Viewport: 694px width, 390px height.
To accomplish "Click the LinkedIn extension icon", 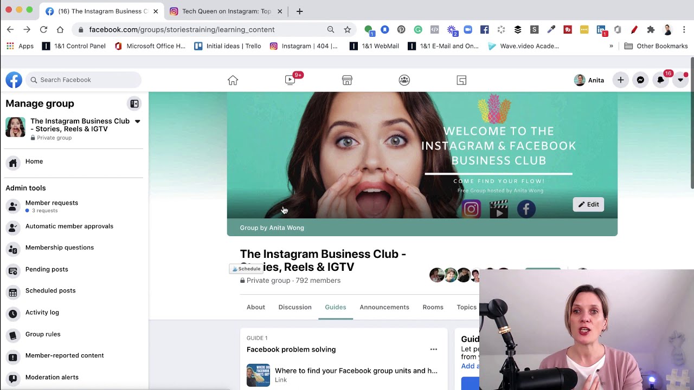I will pos(601,30).
